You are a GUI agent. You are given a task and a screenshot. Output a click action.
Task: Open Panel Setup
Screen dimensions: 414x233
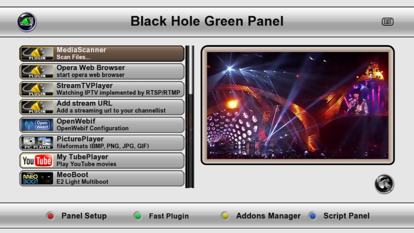(84, 216)
